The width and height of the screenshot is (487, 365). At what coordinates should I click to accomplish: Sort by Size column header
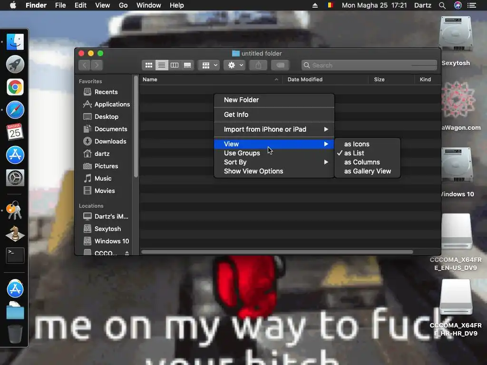click(391, 79)
